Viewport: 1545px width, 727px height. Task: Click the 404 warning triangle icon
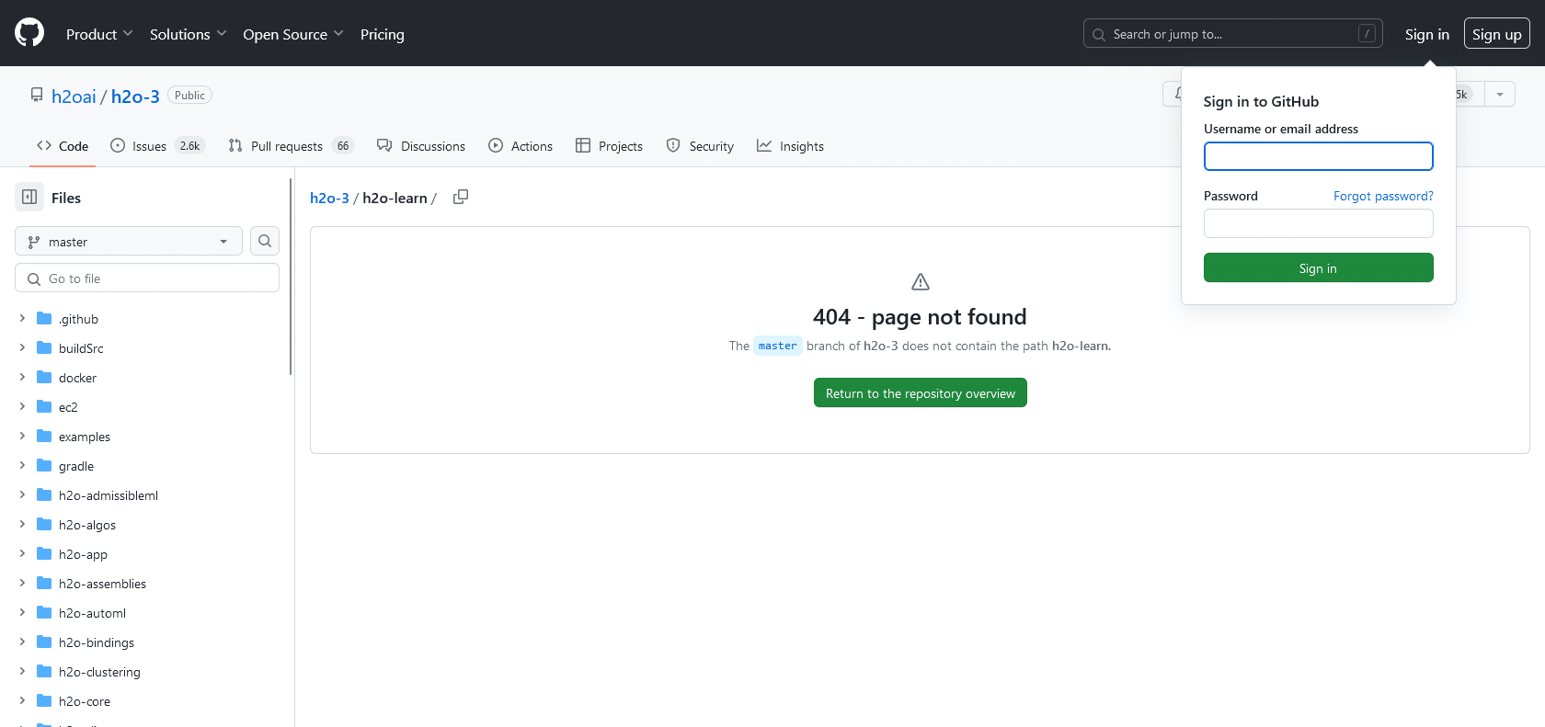(921, 281)
